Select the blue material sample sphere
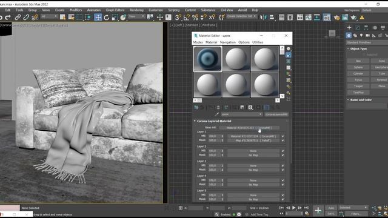Screen dimensions: 388x218 pyautogui.click(x=207, y=59)
